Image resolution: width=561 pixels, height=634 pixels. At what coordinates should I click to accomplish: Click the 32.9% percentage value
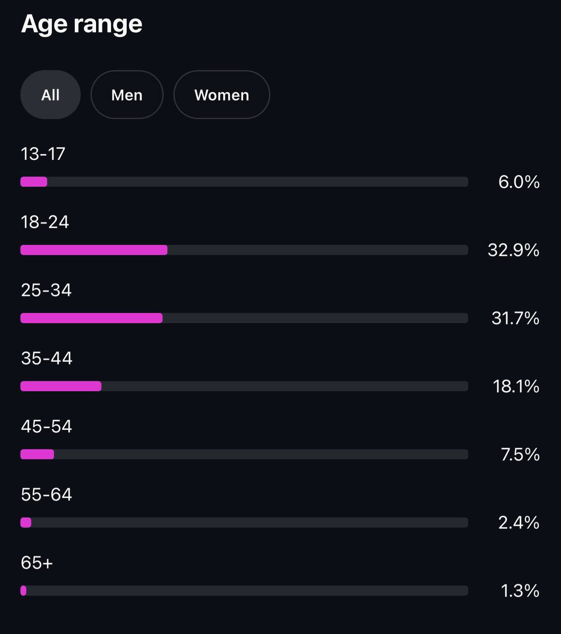click(x=513, y=250)
